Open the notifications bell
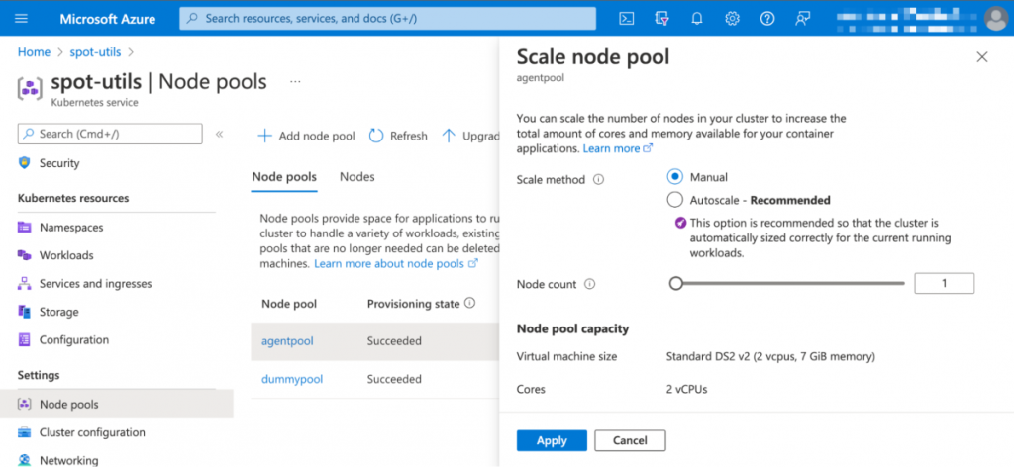 697,19
